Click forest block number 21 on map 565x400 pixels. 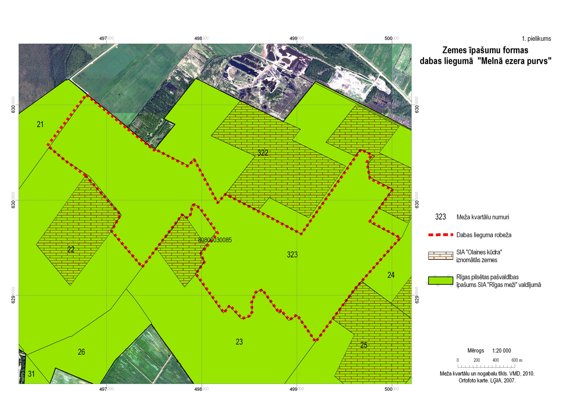tap(40, 125)
